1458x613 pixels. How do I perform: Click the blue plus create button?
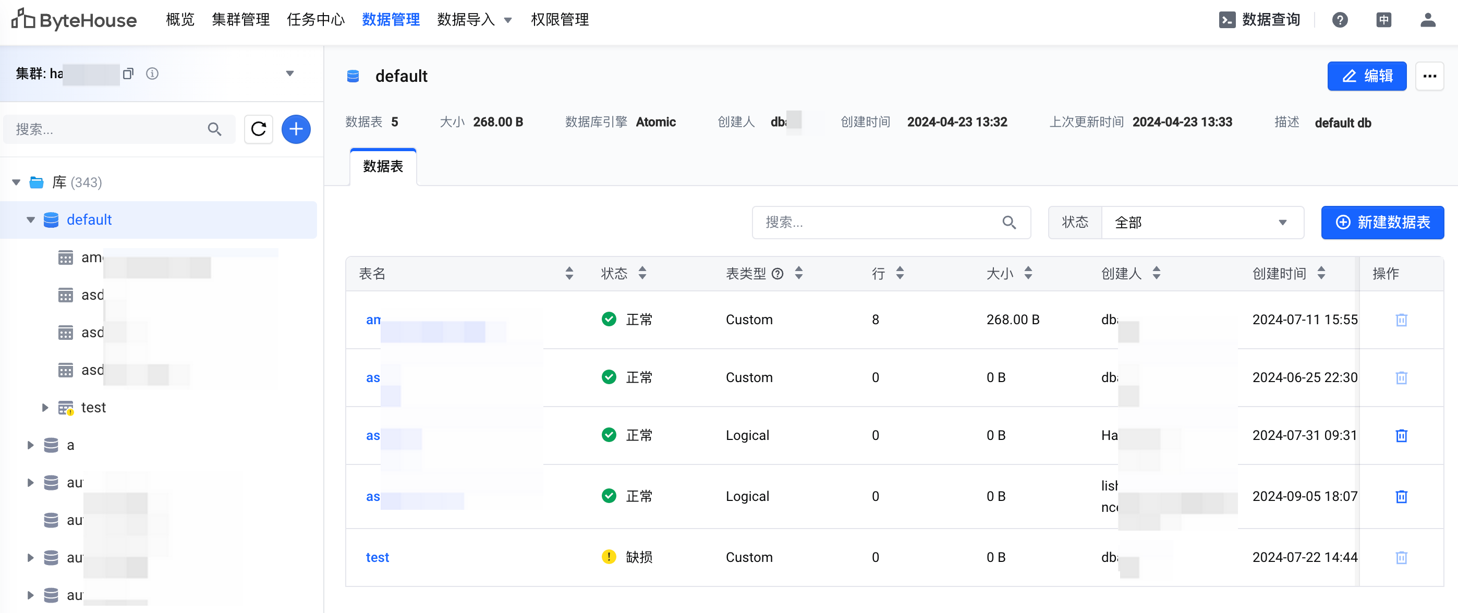[296, 129]
